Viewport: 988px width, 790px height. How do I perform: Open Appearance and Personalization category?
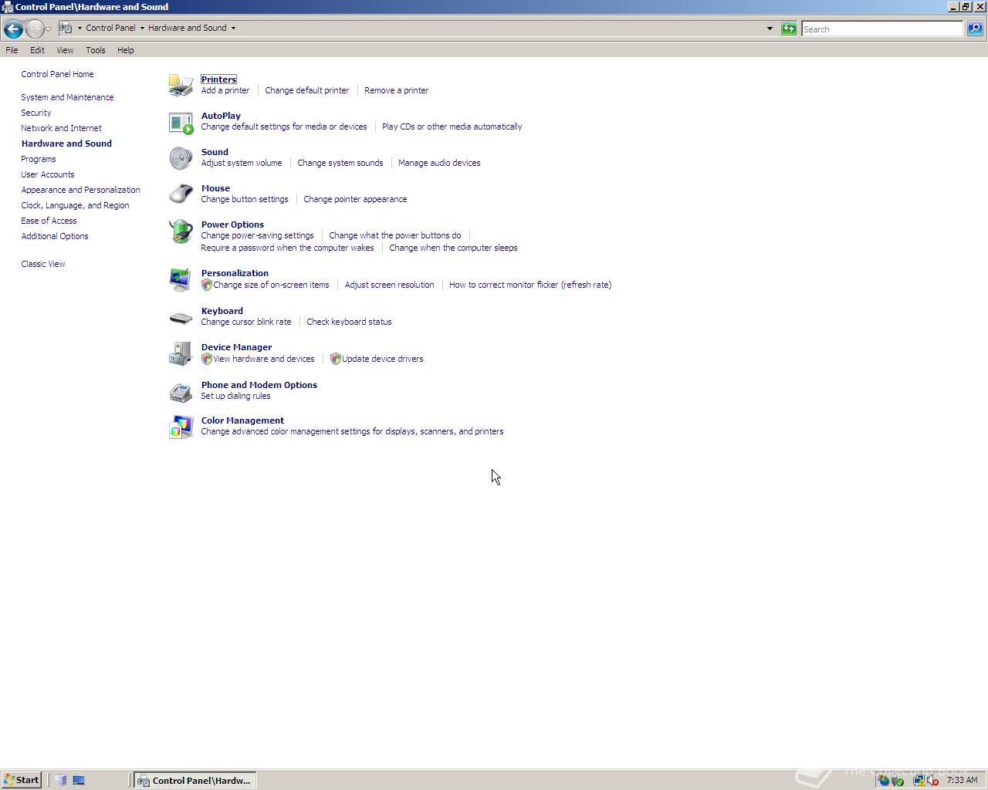tap(80, 190)
